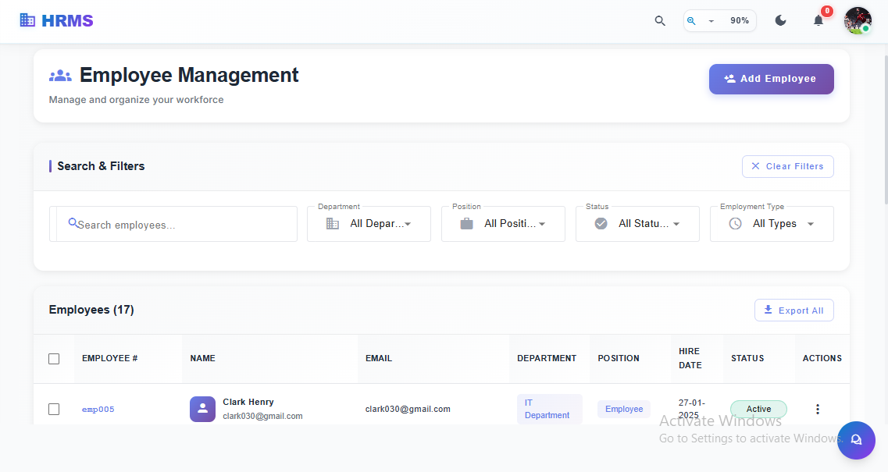Click the building icon in Department filter
888x472 pixels.
[x=333, y=224]
